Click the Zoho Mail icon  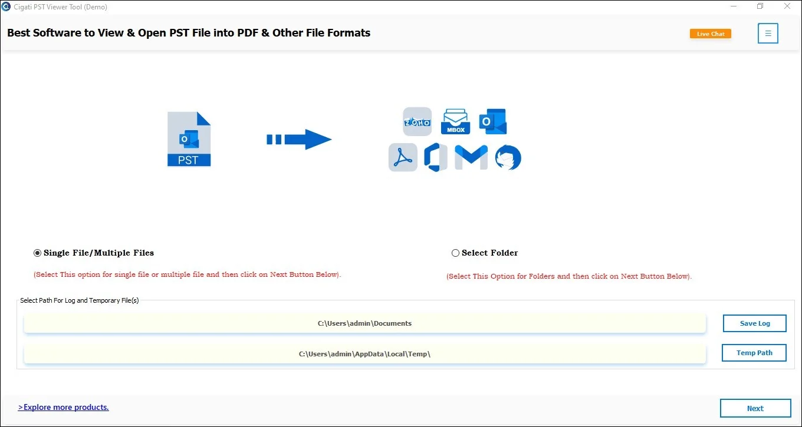pyautogui.click(x=417, y=121)
